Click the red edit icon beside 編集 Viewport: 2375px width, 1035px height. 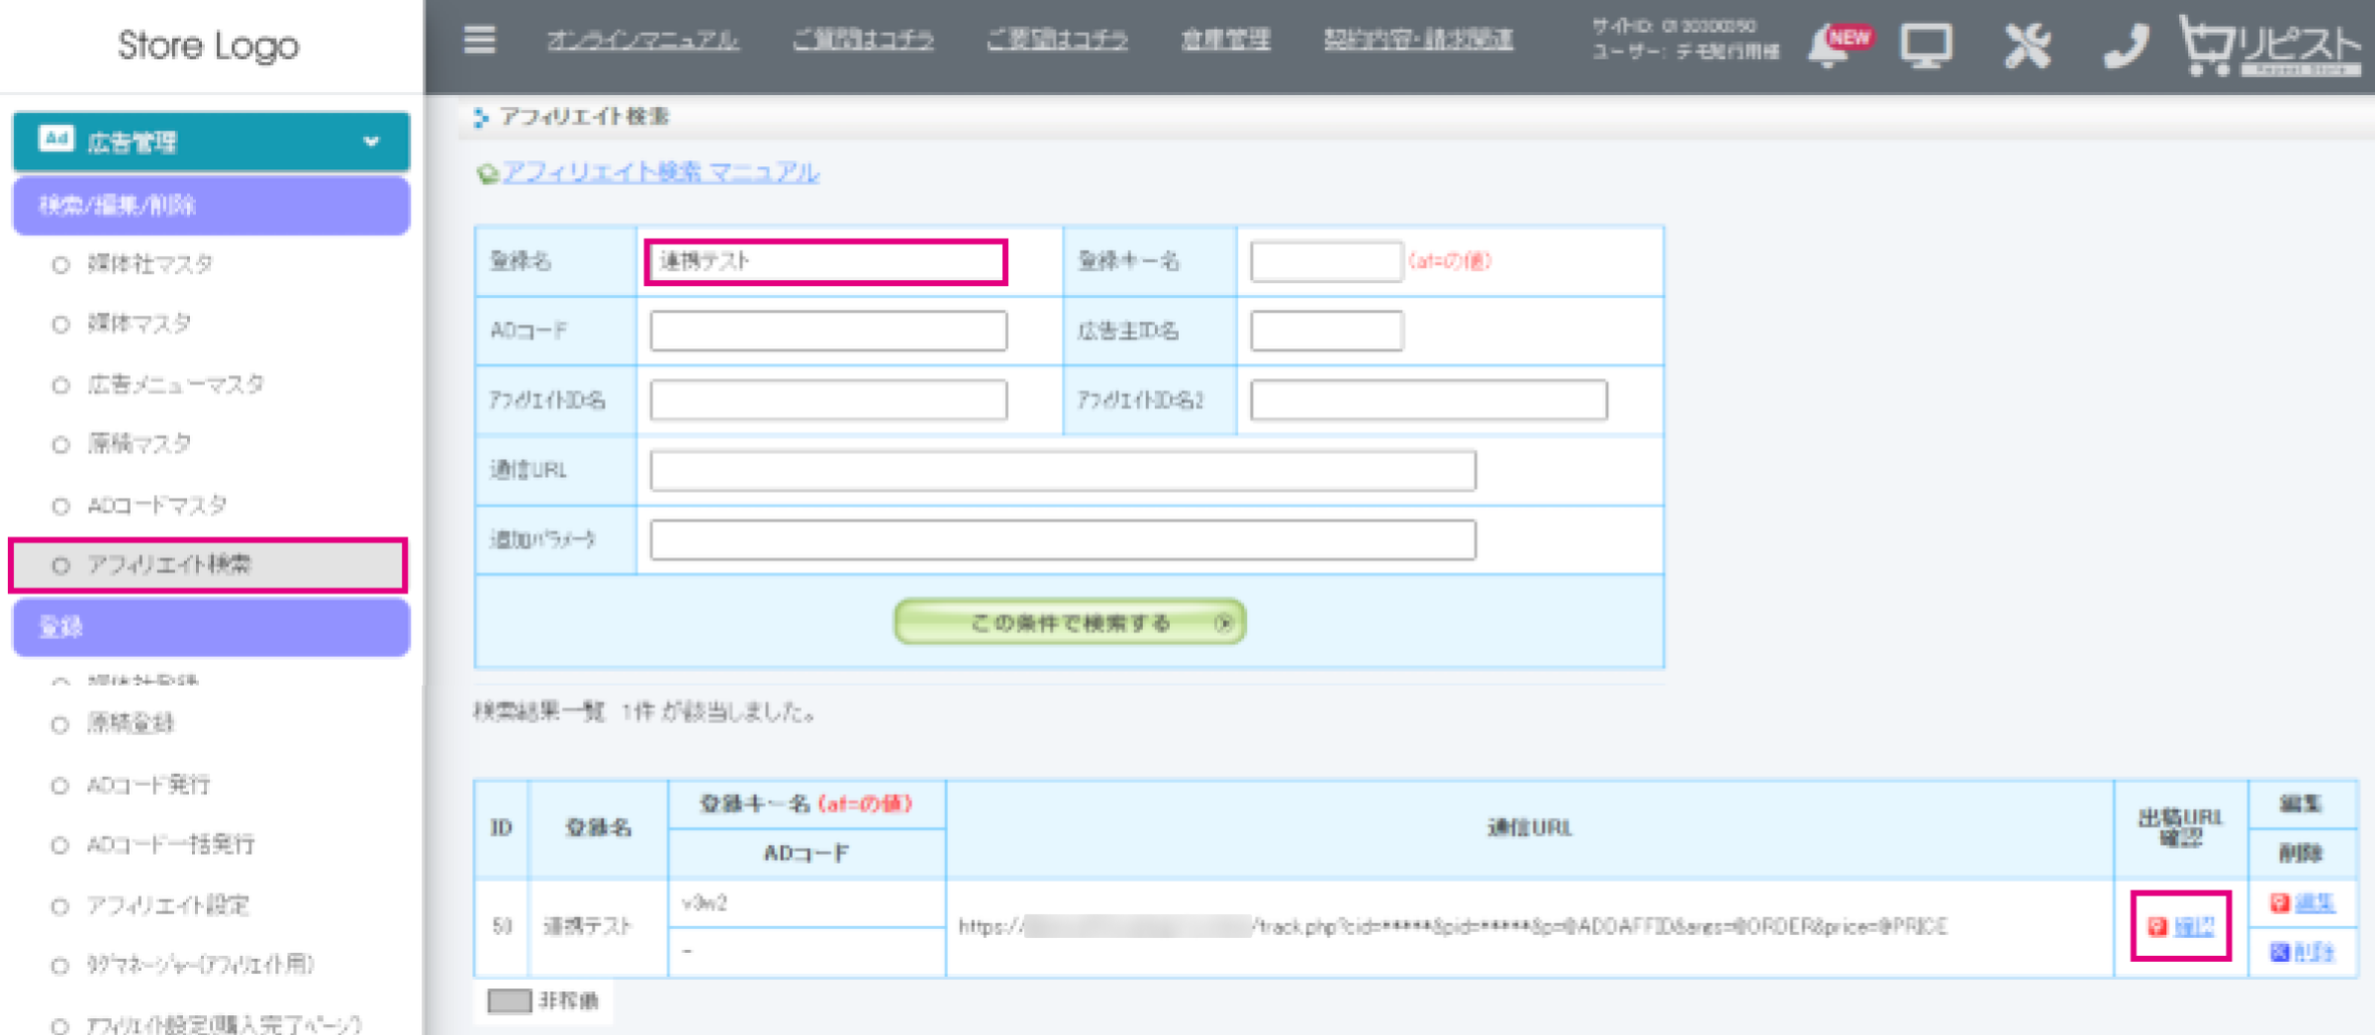[2280, 902]
